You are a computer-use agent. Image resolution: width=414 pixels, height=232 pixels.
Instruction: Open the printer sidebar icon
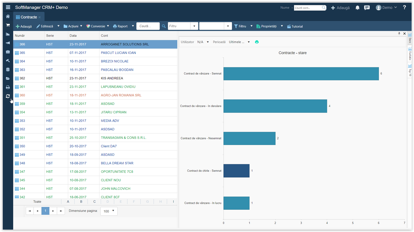point(8,87)
